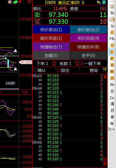The width and height of the screenshot is (116, 168).
Task: Select the :40 97.335 trade row
Action: (68, 155)
